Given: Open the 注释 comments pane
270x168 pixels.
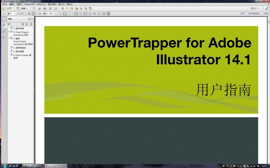Looking at the screenshot, I should tap(265, 14).
